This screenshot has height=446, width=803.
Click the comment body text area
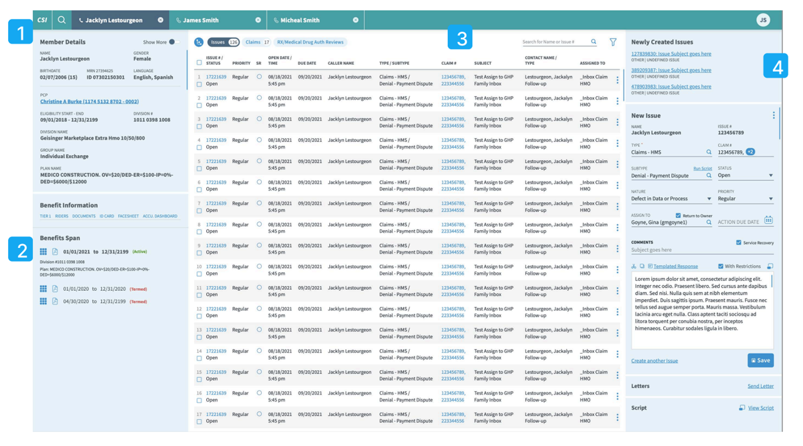[702, 310]
